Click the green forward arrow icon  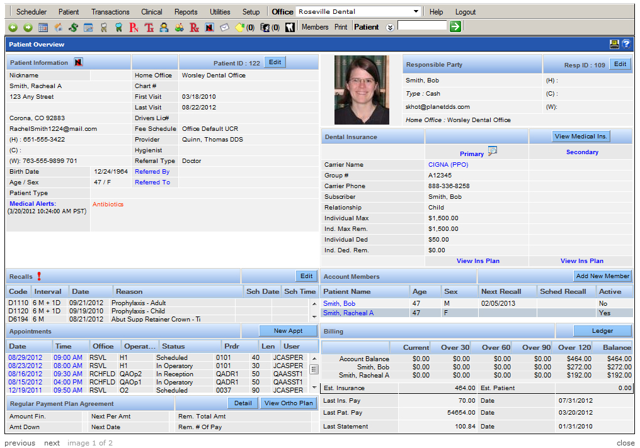28,27
